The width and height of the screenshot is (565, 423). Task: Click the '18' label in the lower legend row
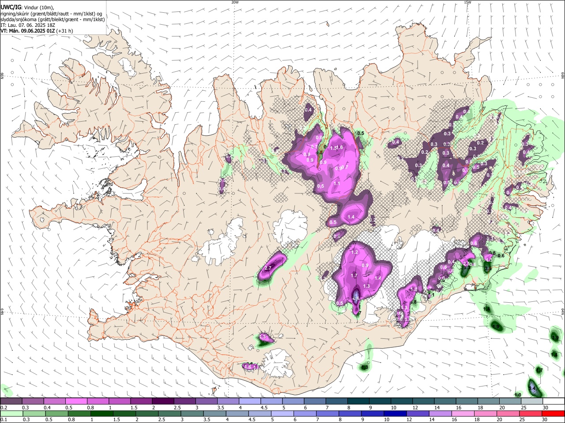(477, 420)
